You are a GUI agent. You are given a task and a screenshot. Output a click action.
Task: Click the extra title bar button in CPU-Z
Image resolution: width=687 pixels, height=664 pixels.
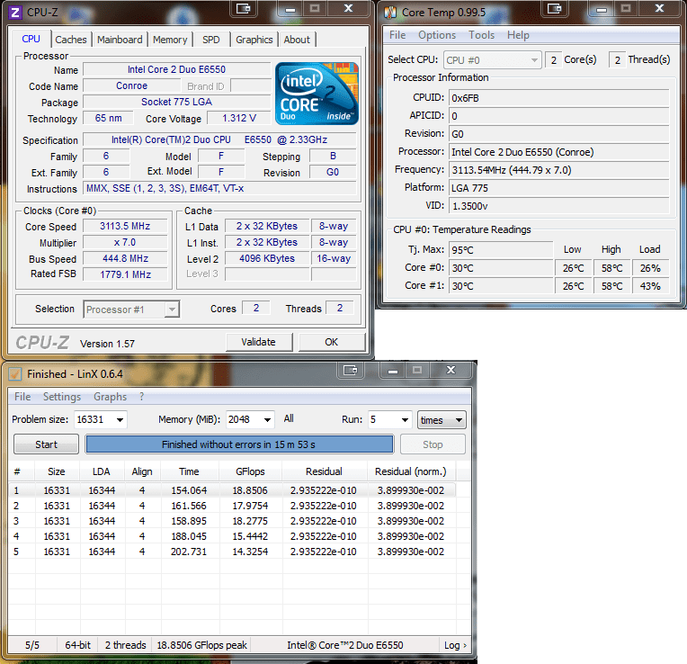coord(243,8)
